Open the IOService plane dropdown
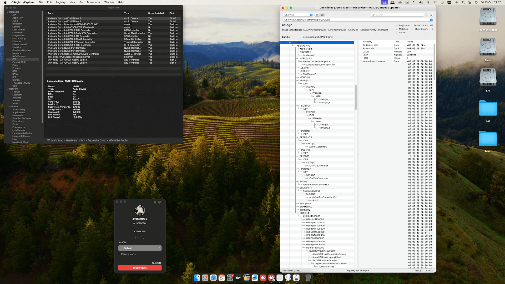 coord(298,15)
